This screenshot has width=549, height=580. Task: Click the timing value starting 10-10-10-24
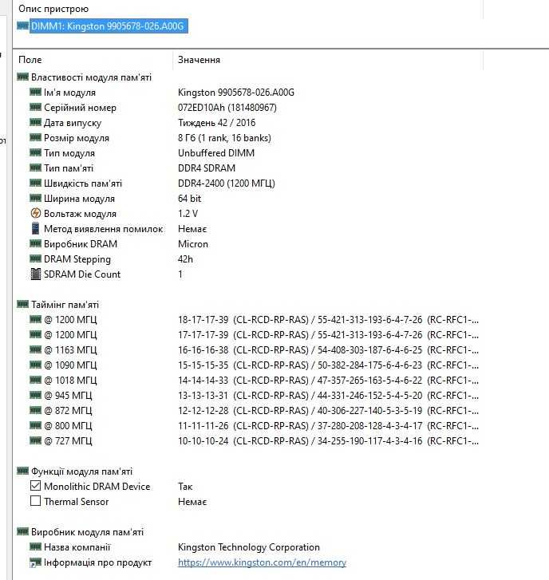pos(328,441)
